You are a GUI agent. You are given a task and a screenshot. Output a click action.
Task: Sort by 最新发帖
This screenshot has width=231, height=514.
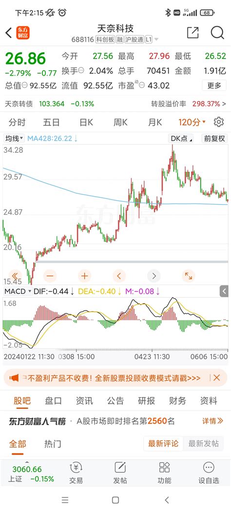204,444
